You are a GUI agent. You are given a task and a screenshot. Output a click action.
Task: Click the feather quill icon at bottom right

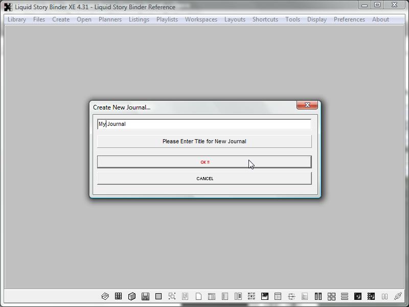coord(398,296)
